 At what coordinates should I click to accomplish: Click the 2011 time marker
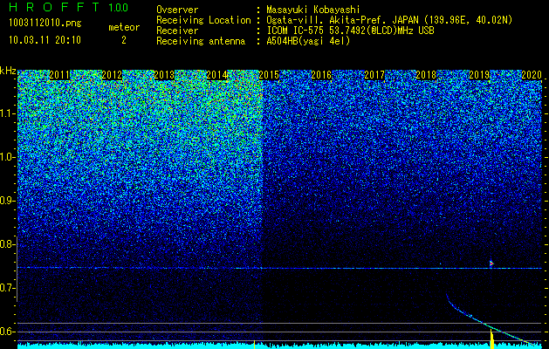point(59,75)
